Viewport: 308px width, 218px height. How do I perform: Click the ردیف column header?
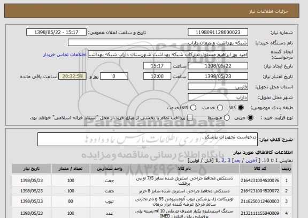point(287,169)
